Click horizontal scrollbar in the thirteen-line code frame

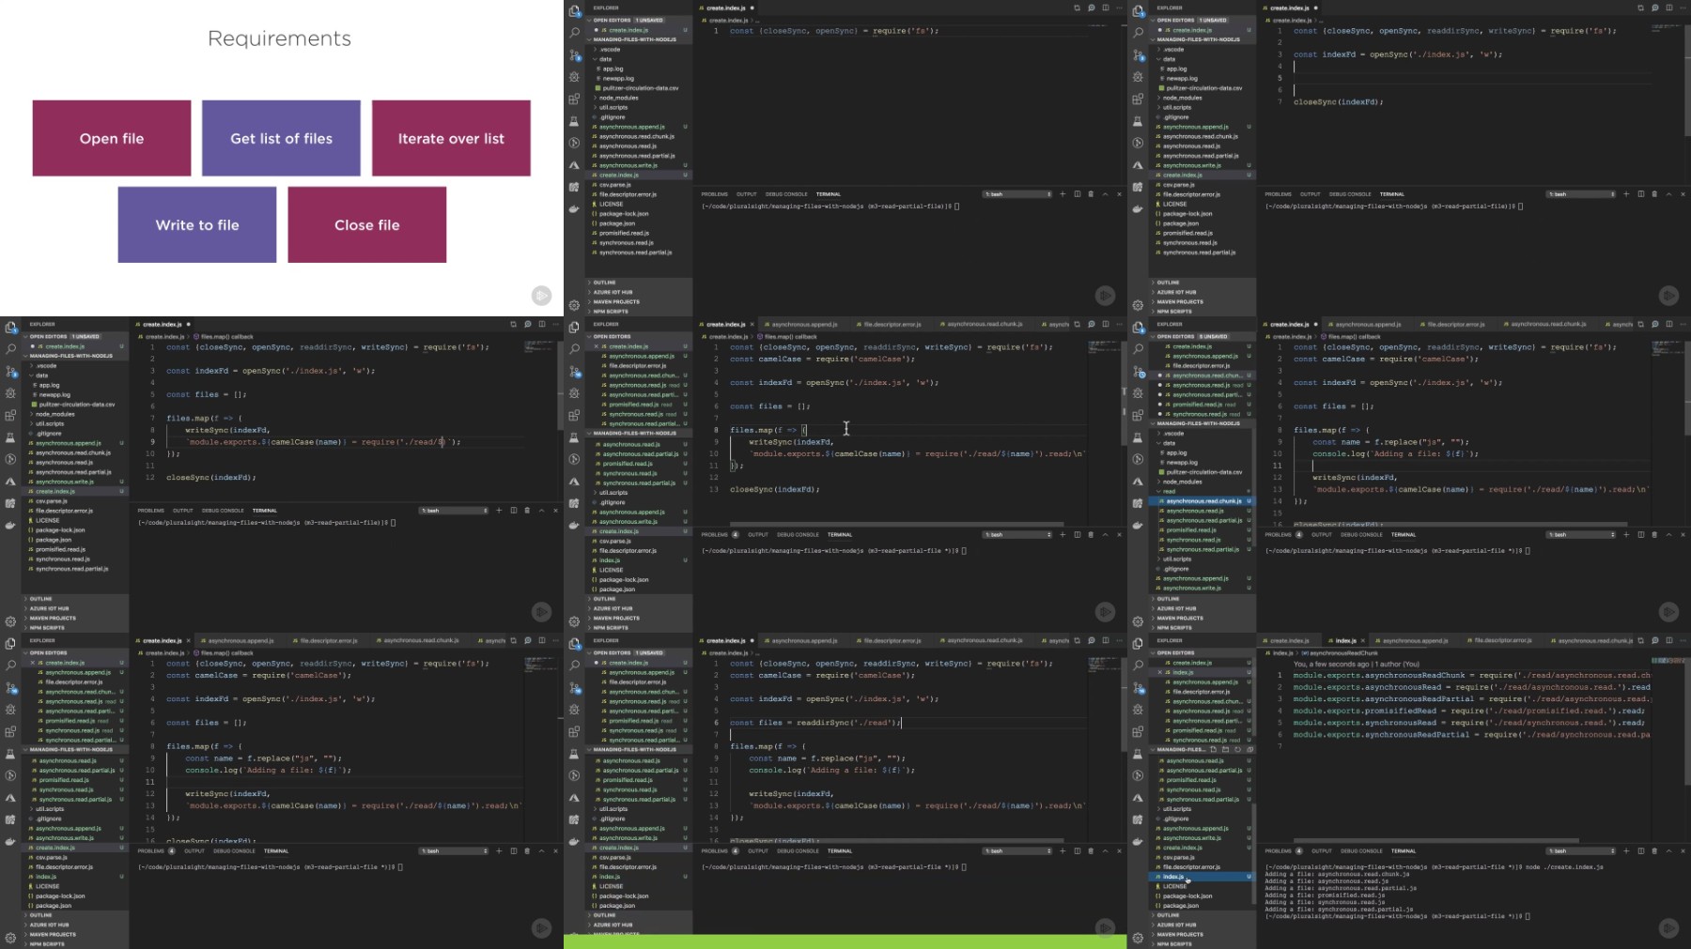point(896,525)
